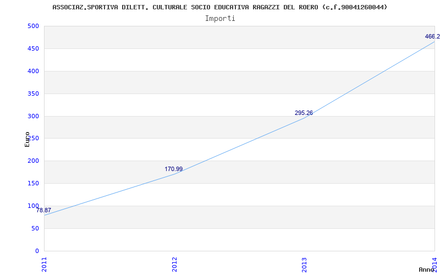Click the data label 78.87

click(x=43, y=210)
